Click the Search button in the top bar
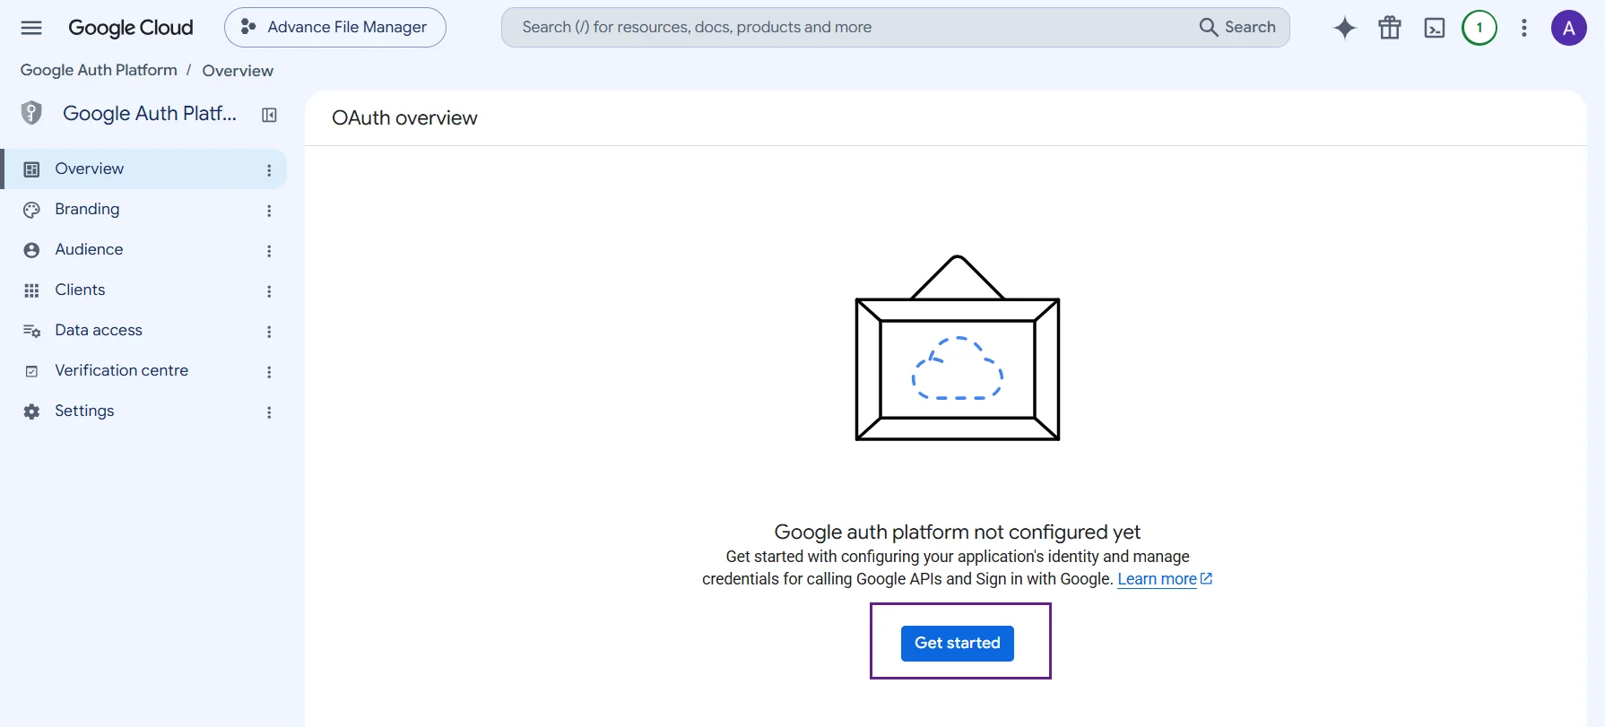This screenshot has height=727, width=1605. [1238, 28]
